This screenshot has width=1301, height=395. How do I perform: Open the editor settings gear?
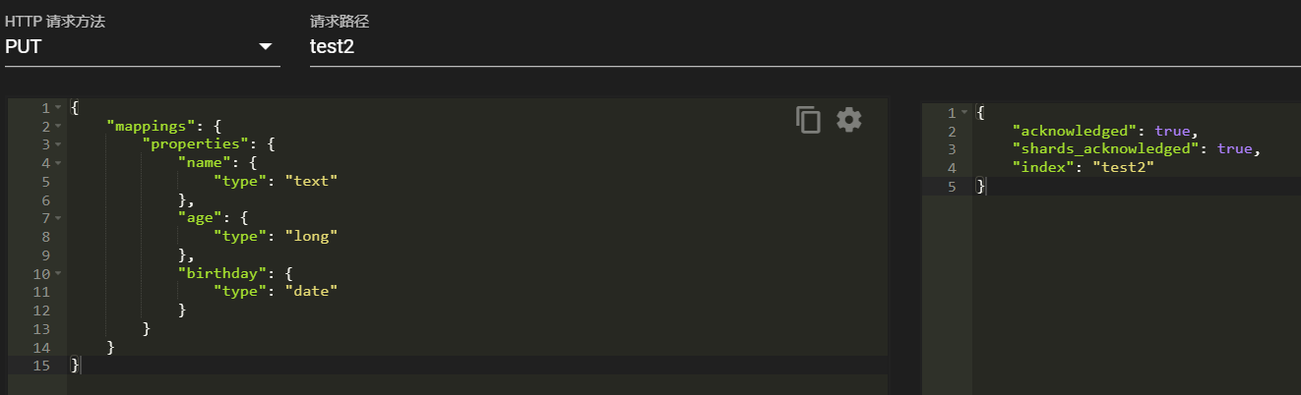click(x=849, y=120)
